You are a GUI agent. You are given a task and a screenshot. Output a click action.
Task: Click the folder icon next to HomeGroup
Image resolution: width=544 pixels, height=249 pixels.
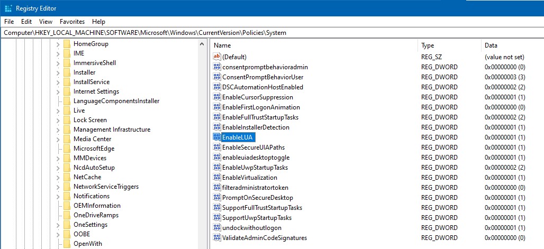(x=67, y=44)
